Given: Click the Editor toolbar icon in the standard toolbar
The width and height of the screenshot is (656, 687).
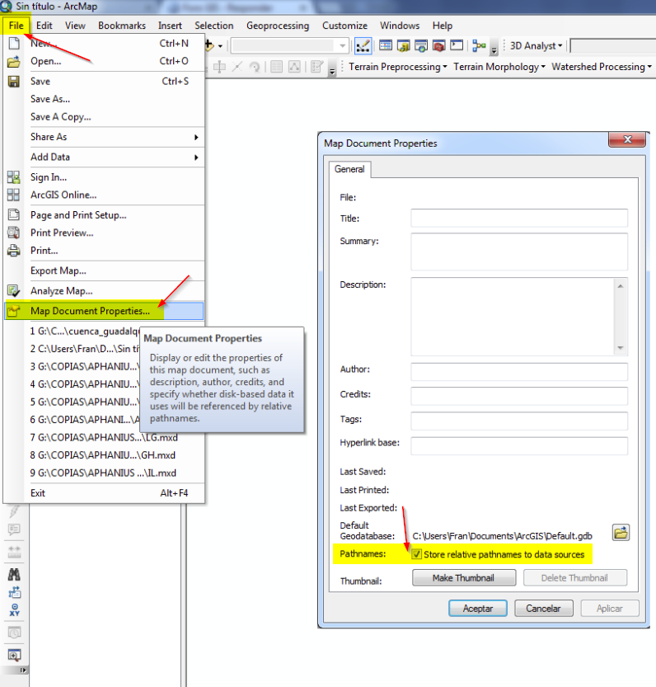Looking at the screenshot, I should pos(363,45).
